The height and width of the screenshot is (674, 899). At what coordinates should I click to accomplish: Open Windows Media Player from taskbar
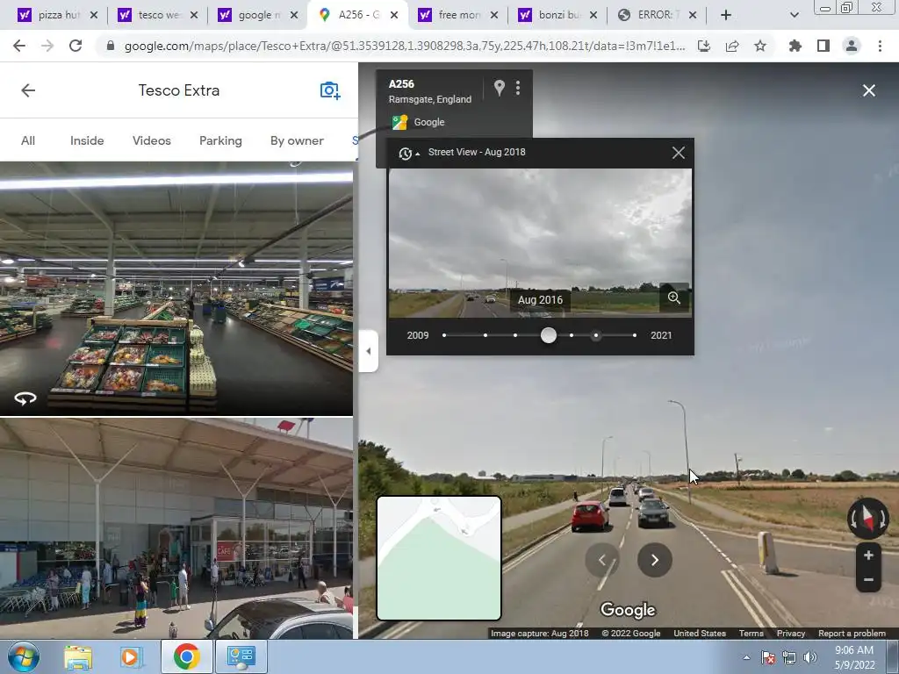(x=131, y=656)
